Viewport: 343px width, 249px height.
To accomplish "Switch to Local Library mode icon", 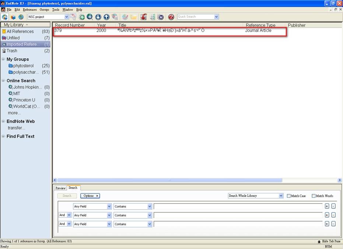I will pyautogui.click(x=13, y=17).
